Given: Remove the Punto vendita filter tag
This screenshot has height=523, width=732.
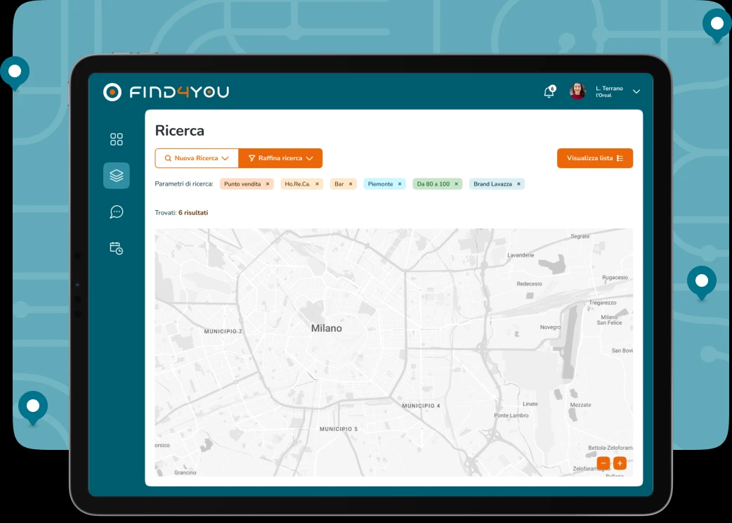Looking at the screenshot, I should [x=268, y=184].
